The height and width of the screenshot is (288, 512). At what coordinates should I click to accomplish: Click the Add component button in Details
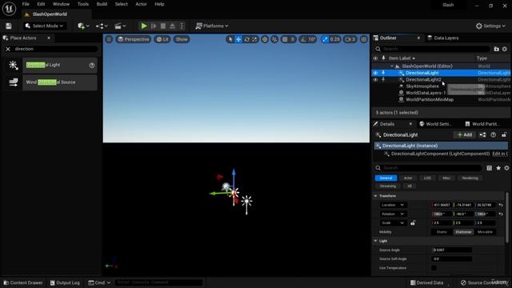pos(464,135)
